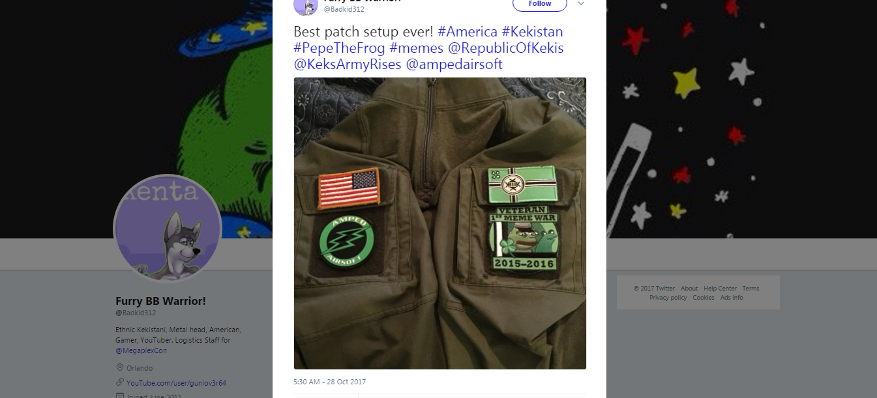The height and width of the screenshot is (398, 877).
Task: Click the Follow button on the tweet
Action: [539, 4]
